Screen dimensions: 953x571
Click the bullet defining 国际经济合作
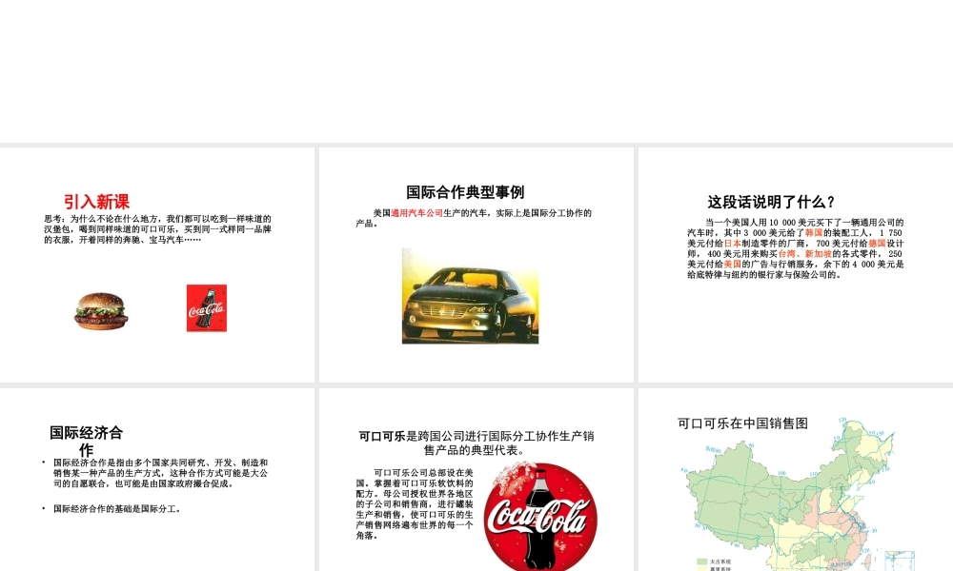click(x=160, y=473)
